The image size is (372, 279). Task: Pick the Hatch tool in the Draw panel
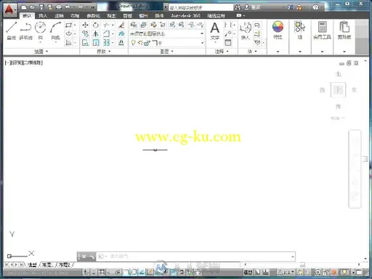(x=68, y=43)
